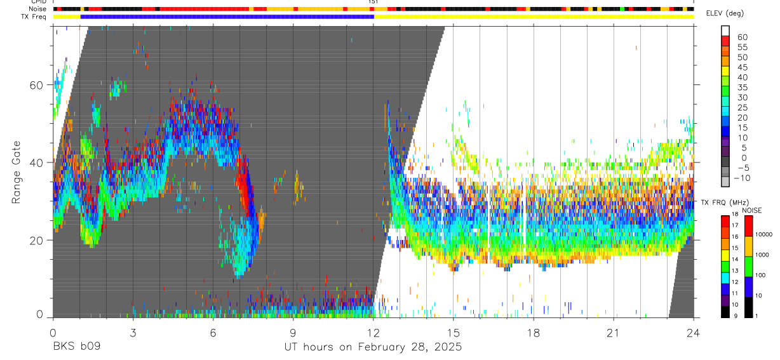
Task: Click the 10000 label on the NOISE legend
Action: point(763,234)
